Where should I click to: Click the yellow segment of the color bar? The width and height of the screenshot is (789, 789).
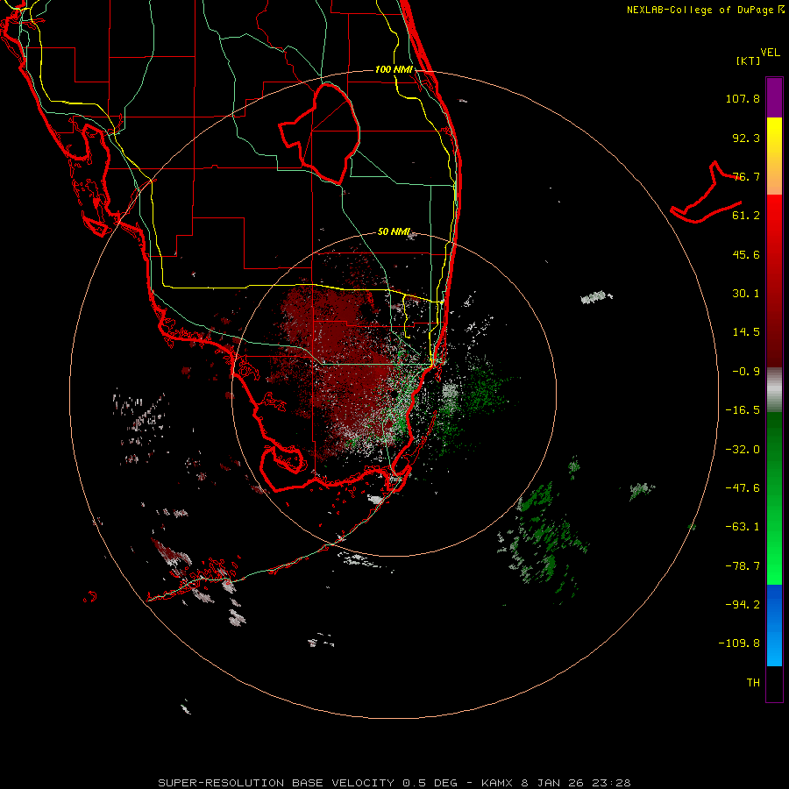pyautogui.click(x=774, y=144)
